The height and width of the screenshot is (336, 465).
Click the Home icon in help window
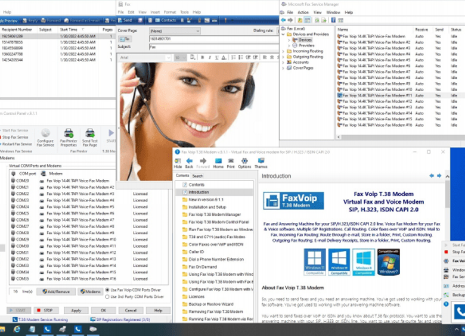[218, 163]
